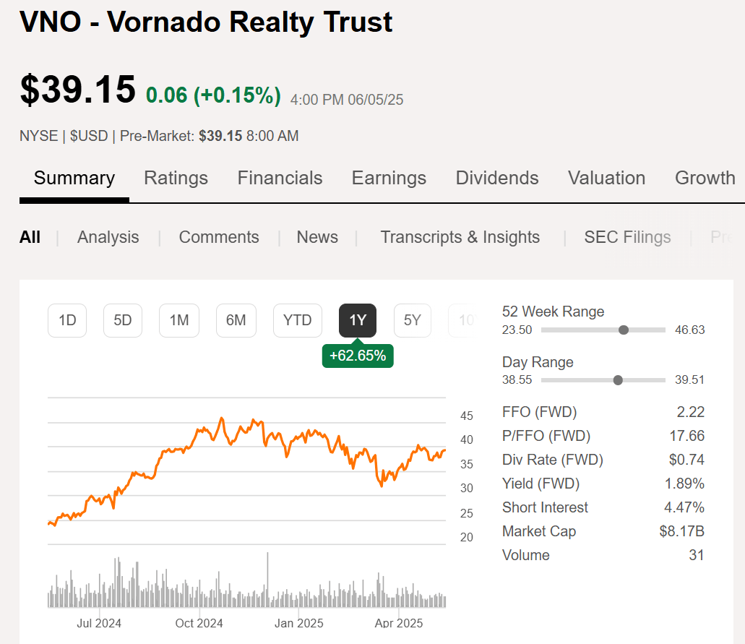Switch chart to 1D view
This screenshot has height=644, width=745.
pos(66,320)
